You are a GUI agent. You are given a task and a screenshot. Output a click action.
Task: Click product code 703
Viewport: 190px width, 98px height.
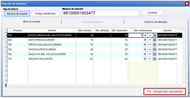[x=9, y=54]
